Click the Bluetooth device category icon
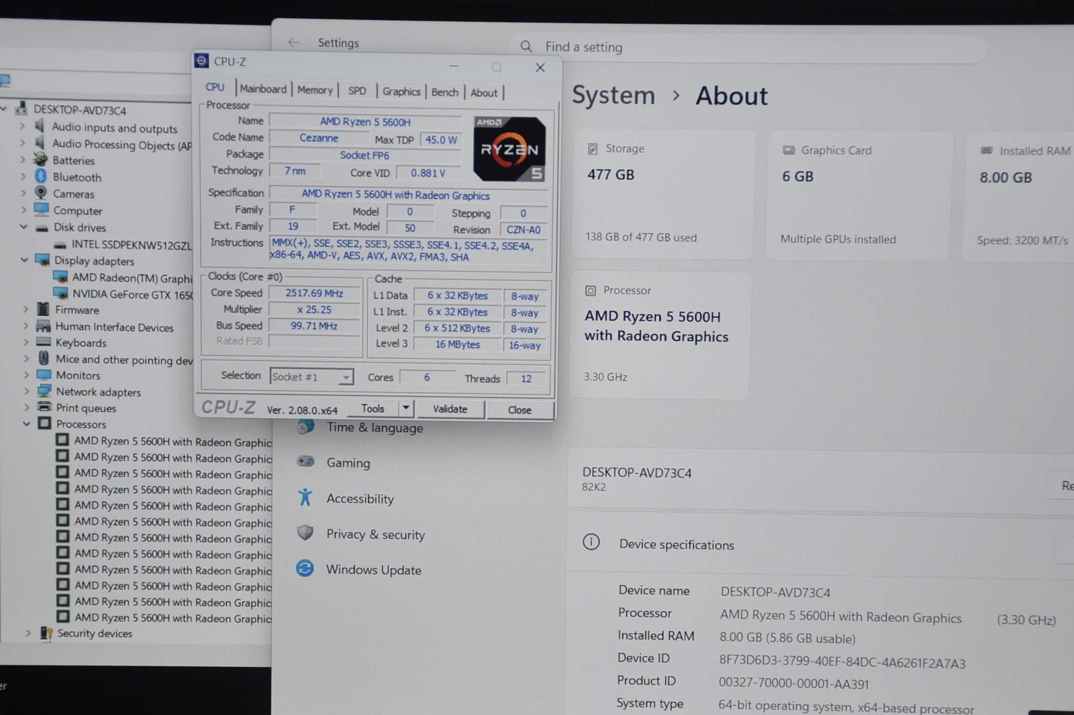Image resolution: width=1074 pixels, height=715 pixels. tap(41, 176)
